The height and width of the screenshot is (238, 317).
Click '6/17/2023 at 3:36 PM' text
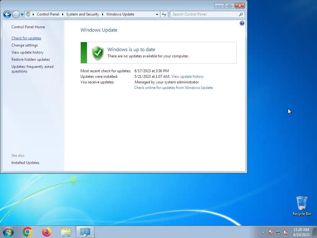tap(151, 71)
